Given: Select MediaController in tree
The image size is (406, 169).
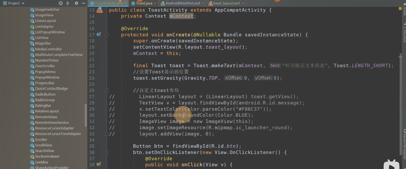Looking at the screenshot, I should (48, 49).
